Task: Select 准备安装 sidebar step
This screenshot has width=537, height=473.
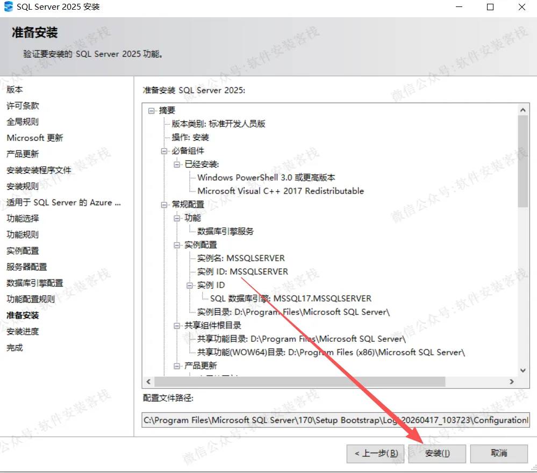Action: pyautogui.click(x=23, y=315)
